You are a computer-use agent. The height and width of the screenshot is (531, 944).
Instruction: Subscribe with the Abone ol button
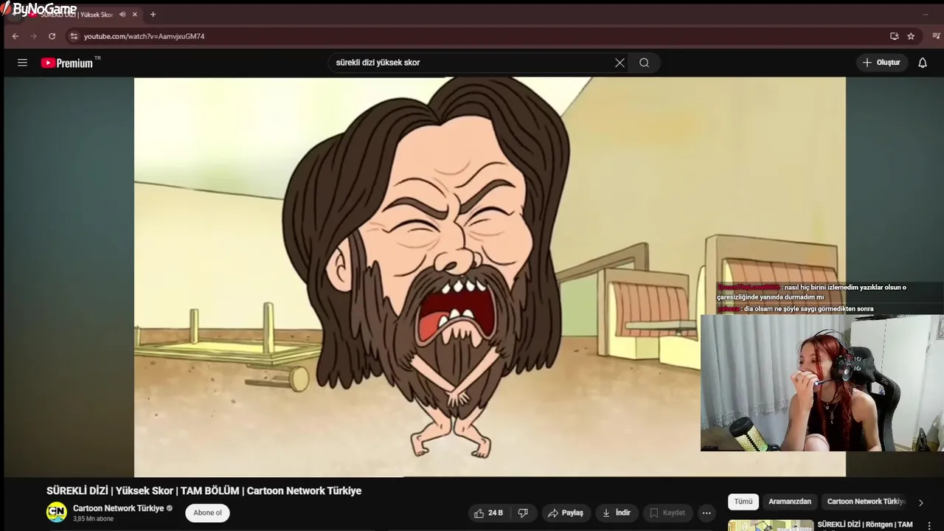click(x=207, y=513)
